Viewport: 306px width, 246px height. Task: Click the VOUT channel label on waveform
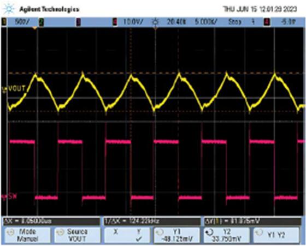17,88
